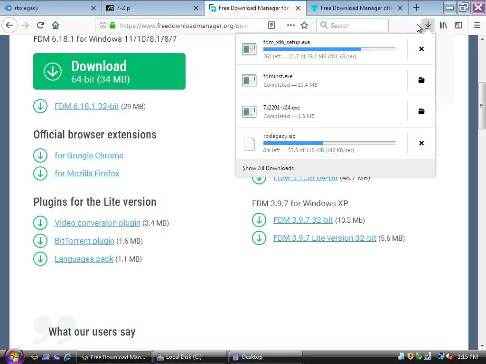This screenshot has height=364, width=486.
Task: Click the fdminst.exe file icon
Action: click(249, 80)
